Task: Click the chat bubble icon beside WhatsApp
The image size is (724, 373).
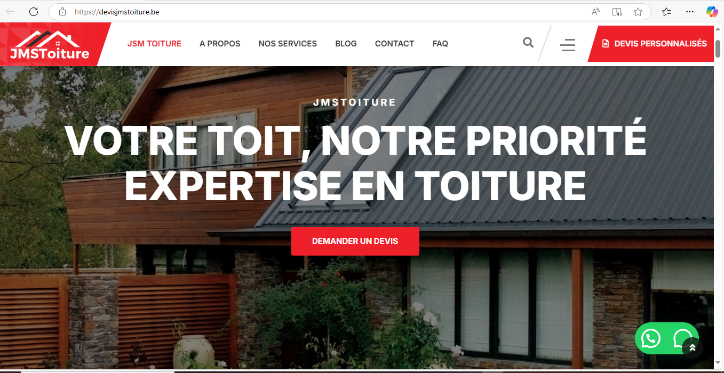Action: [682, 337]
